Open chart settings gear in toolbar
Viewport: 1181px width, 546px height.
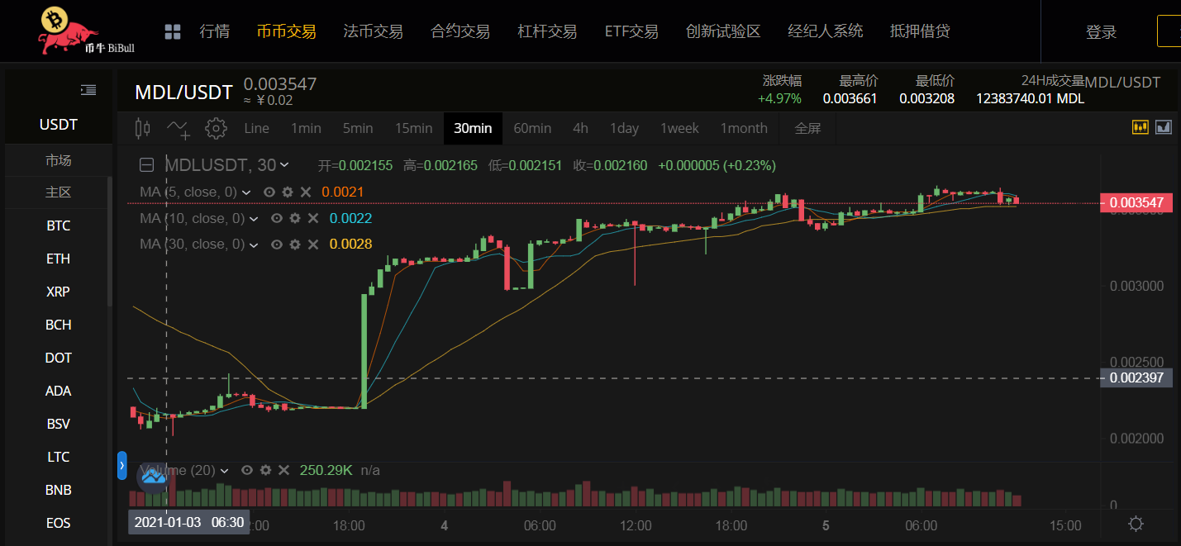pyautogui.click(x=216, y=128)
